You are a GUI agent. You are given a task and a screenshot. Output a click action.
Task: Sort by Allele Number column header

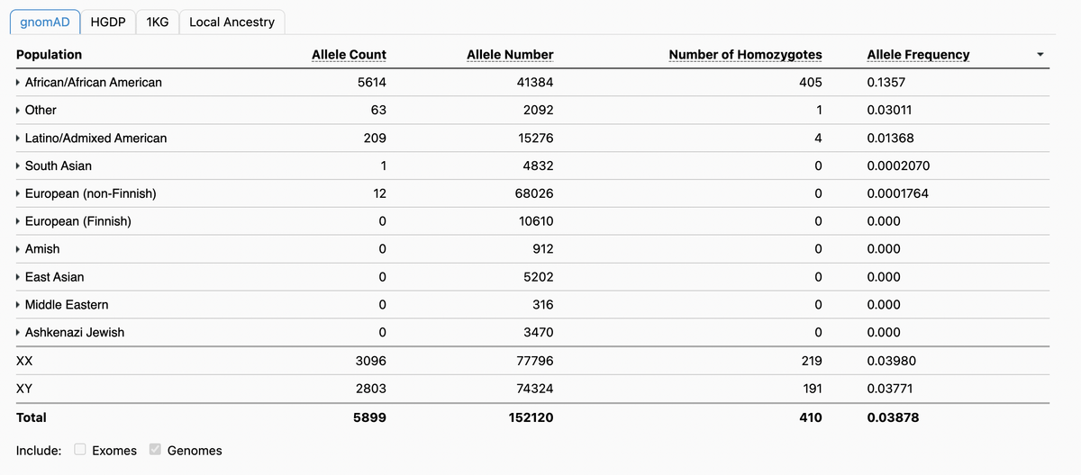510,55
